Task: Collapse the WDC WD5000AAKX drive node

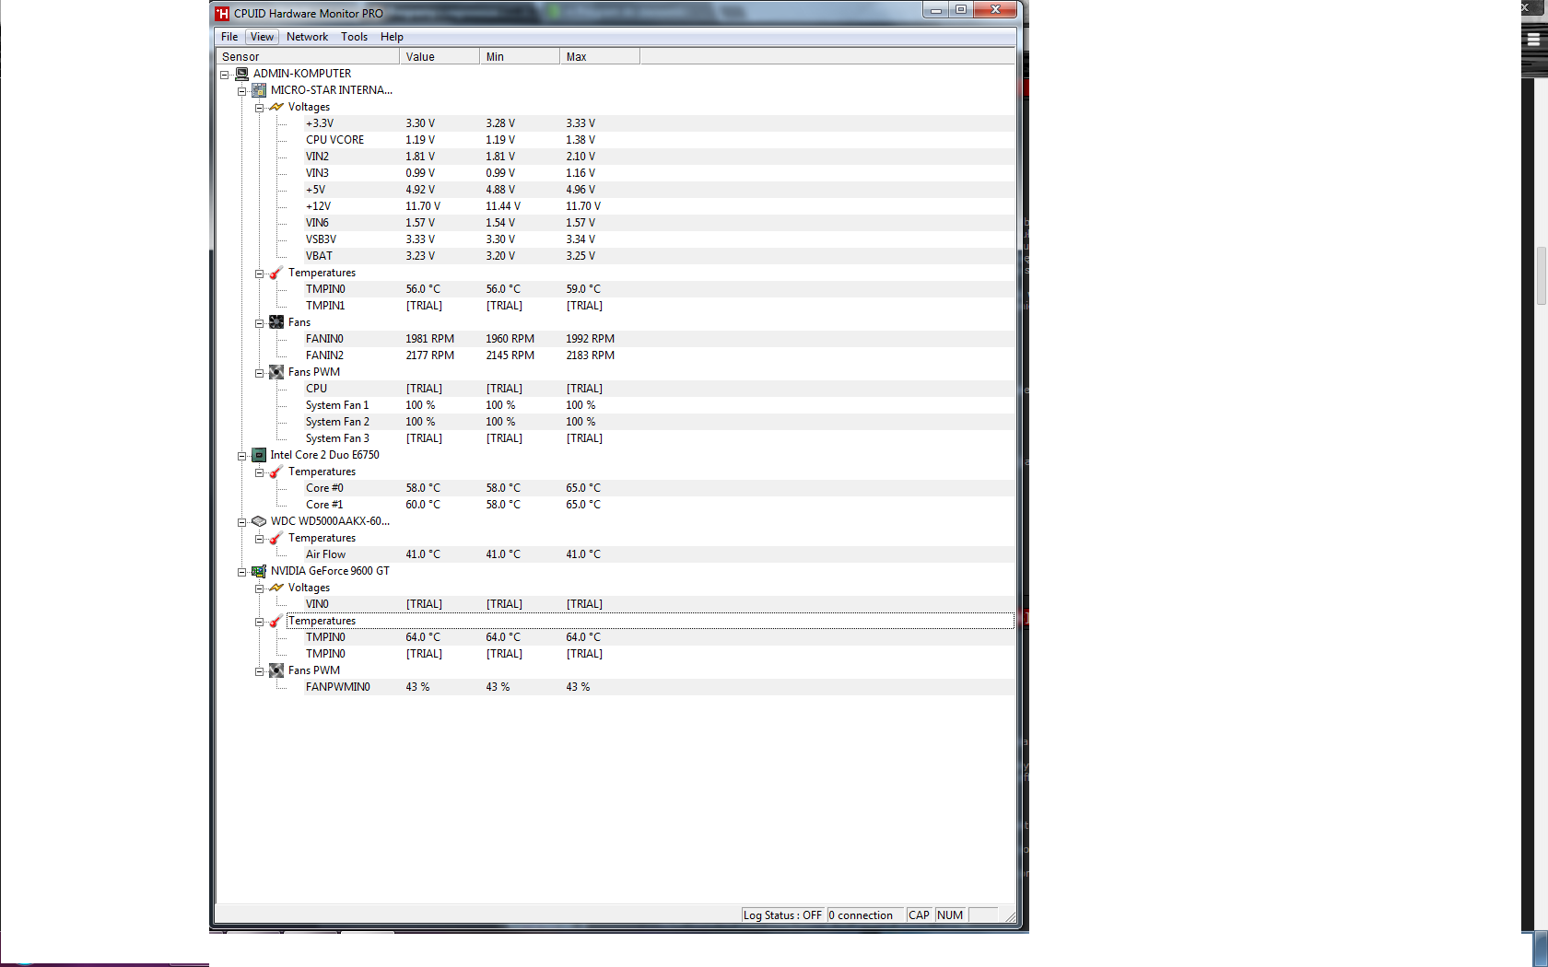Action: pos(241,522)
